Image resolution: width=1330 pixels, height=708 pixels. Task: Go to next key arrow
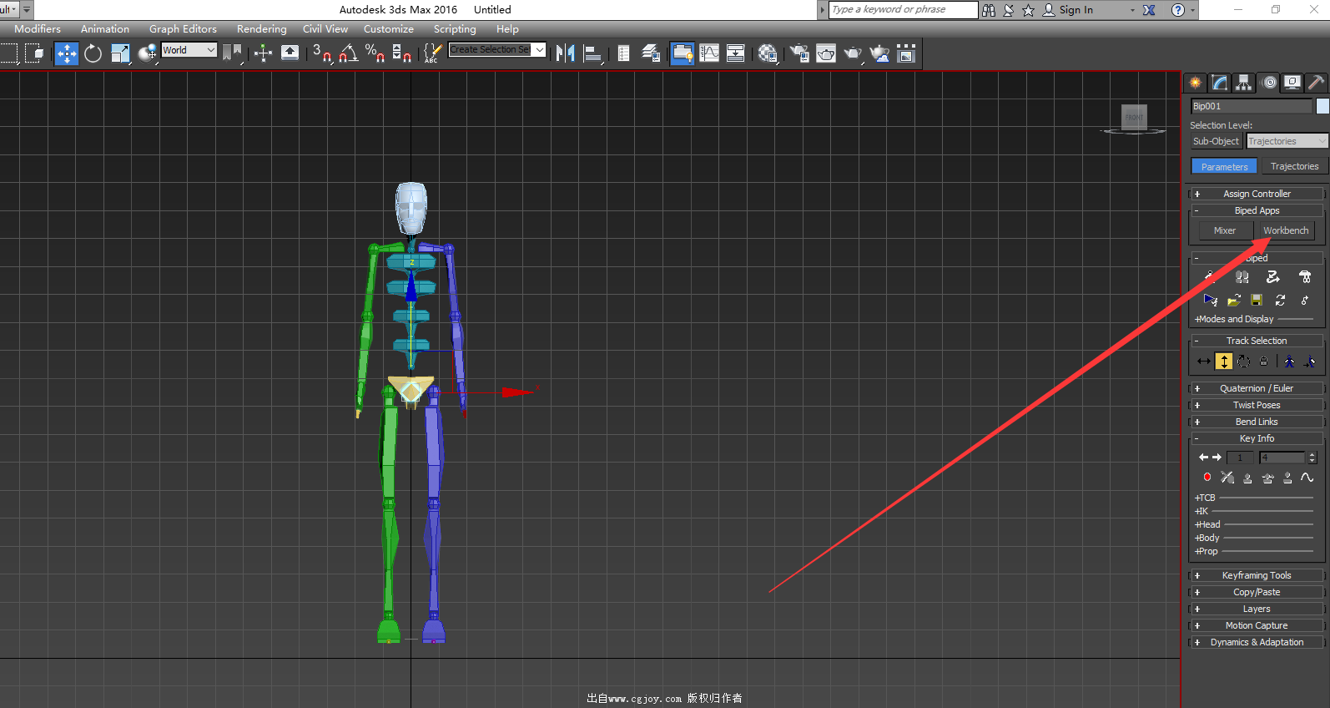point(1217,458)
